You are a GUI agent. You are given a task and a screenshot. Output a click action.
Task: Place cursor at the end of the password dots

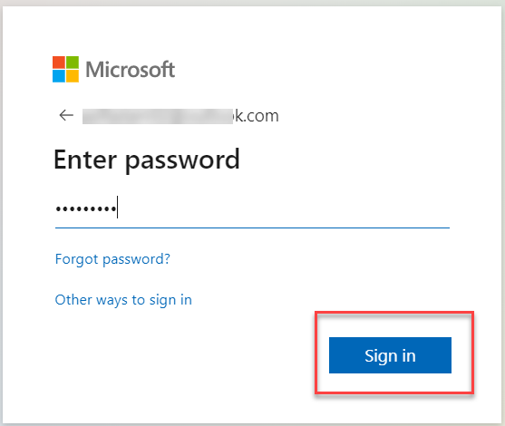point(117,208)
